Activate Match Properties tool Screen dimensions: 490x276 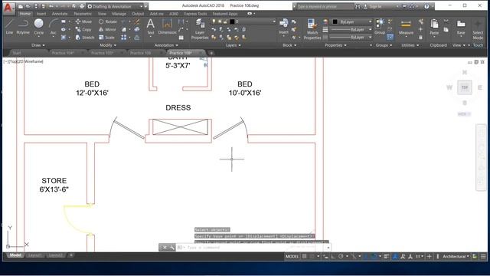tap(312, 29)
